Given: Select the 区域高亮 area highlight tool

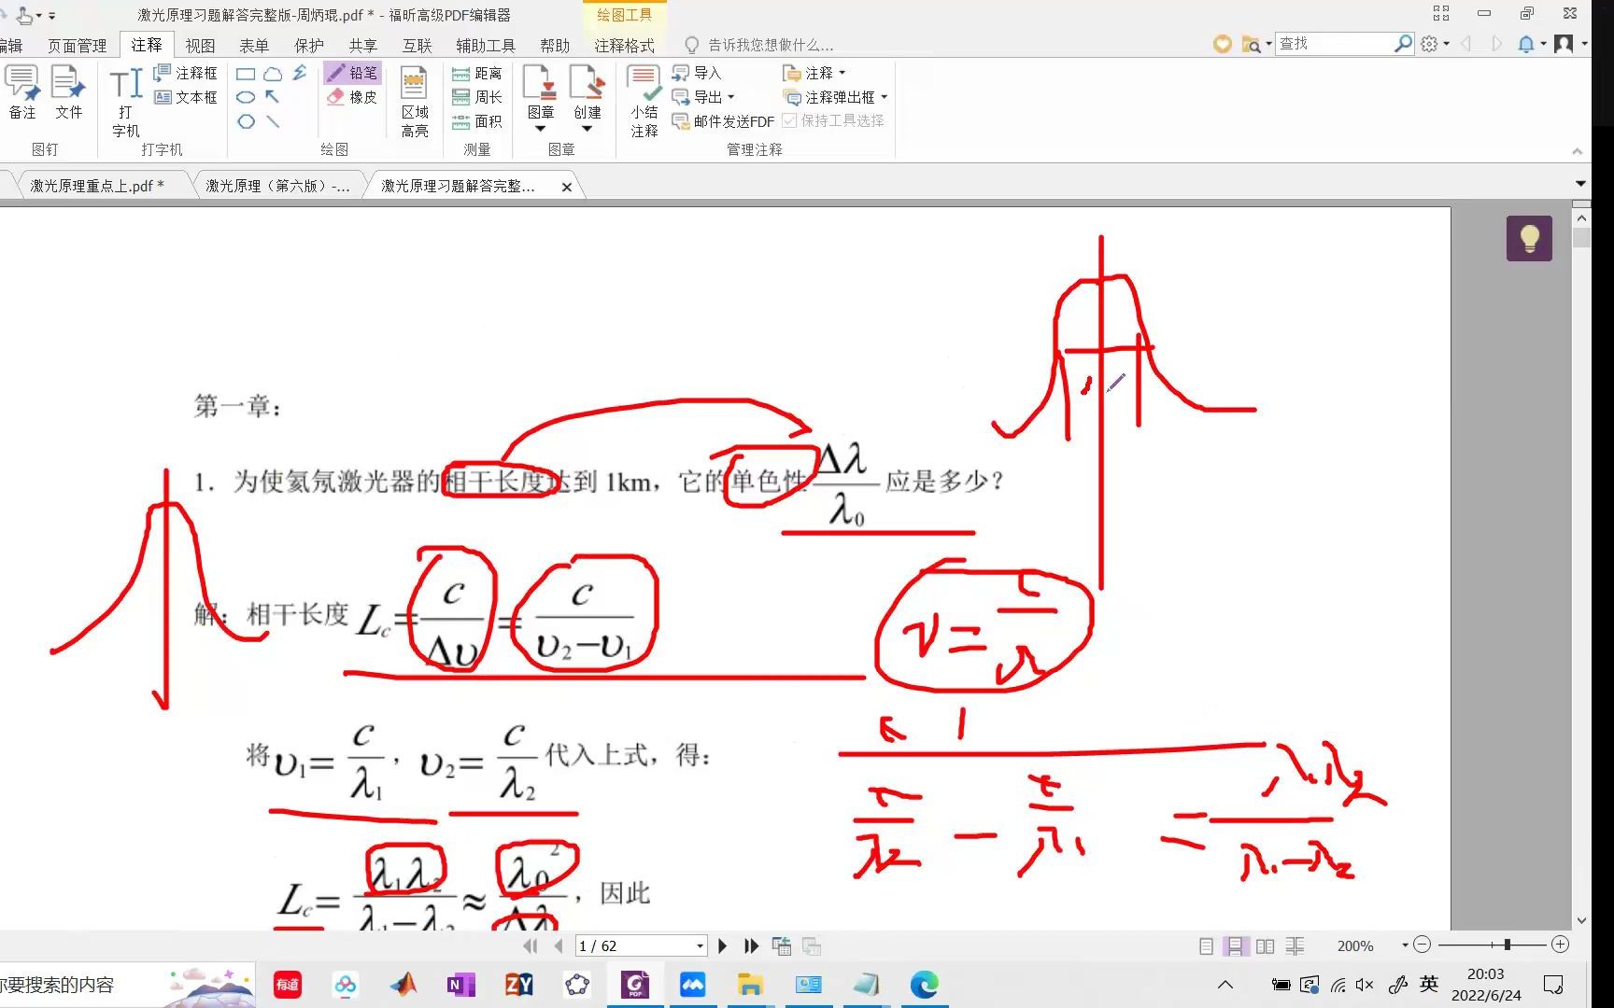Looking at the screenshot, I should [415, 103].
